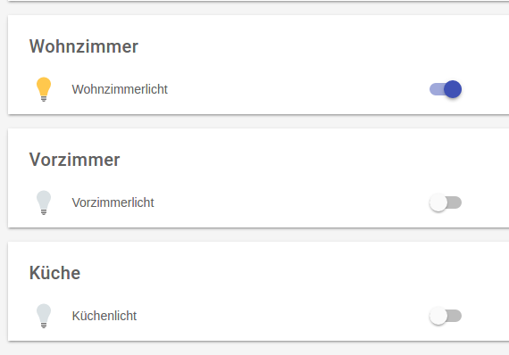Open details via Vorzimmerlicht label
This screenshot has height=355, width=509.
coord(113,202)
